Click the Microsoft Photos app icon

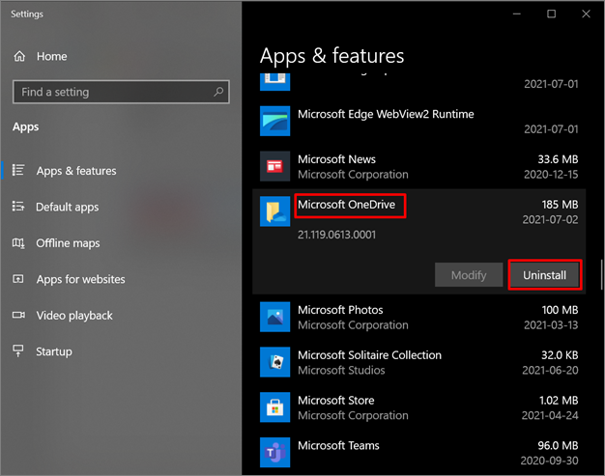(x=275, y=317)
